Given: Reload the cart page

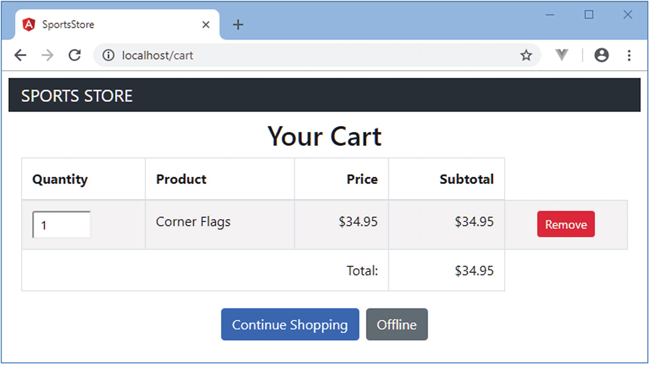Looking at the screenshot, I should pos(75,55).
